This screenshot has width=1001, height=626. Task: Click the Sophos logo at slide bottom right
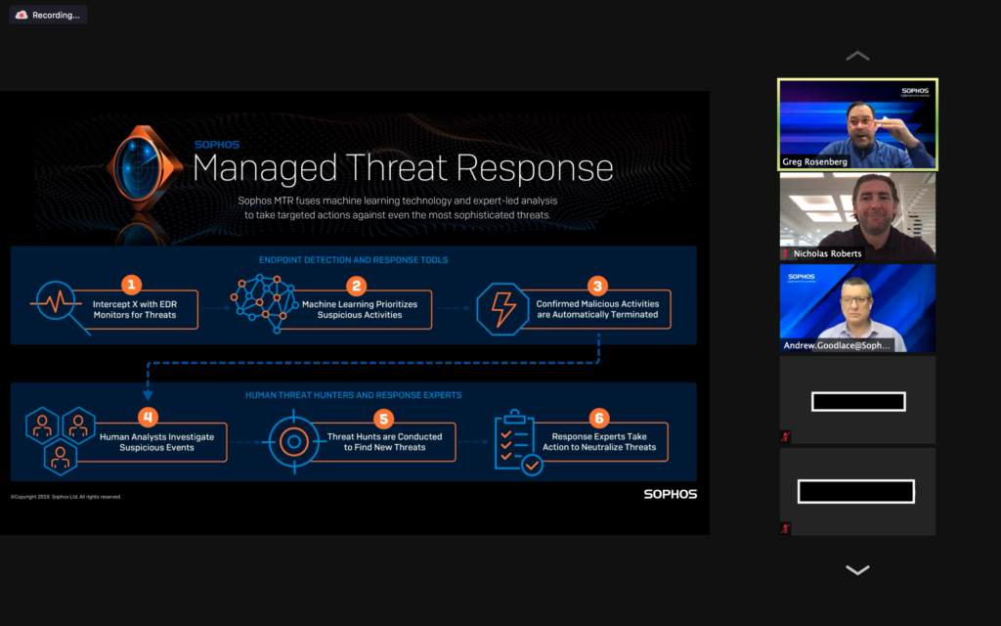pyautogui.click(x=671, y=494)
